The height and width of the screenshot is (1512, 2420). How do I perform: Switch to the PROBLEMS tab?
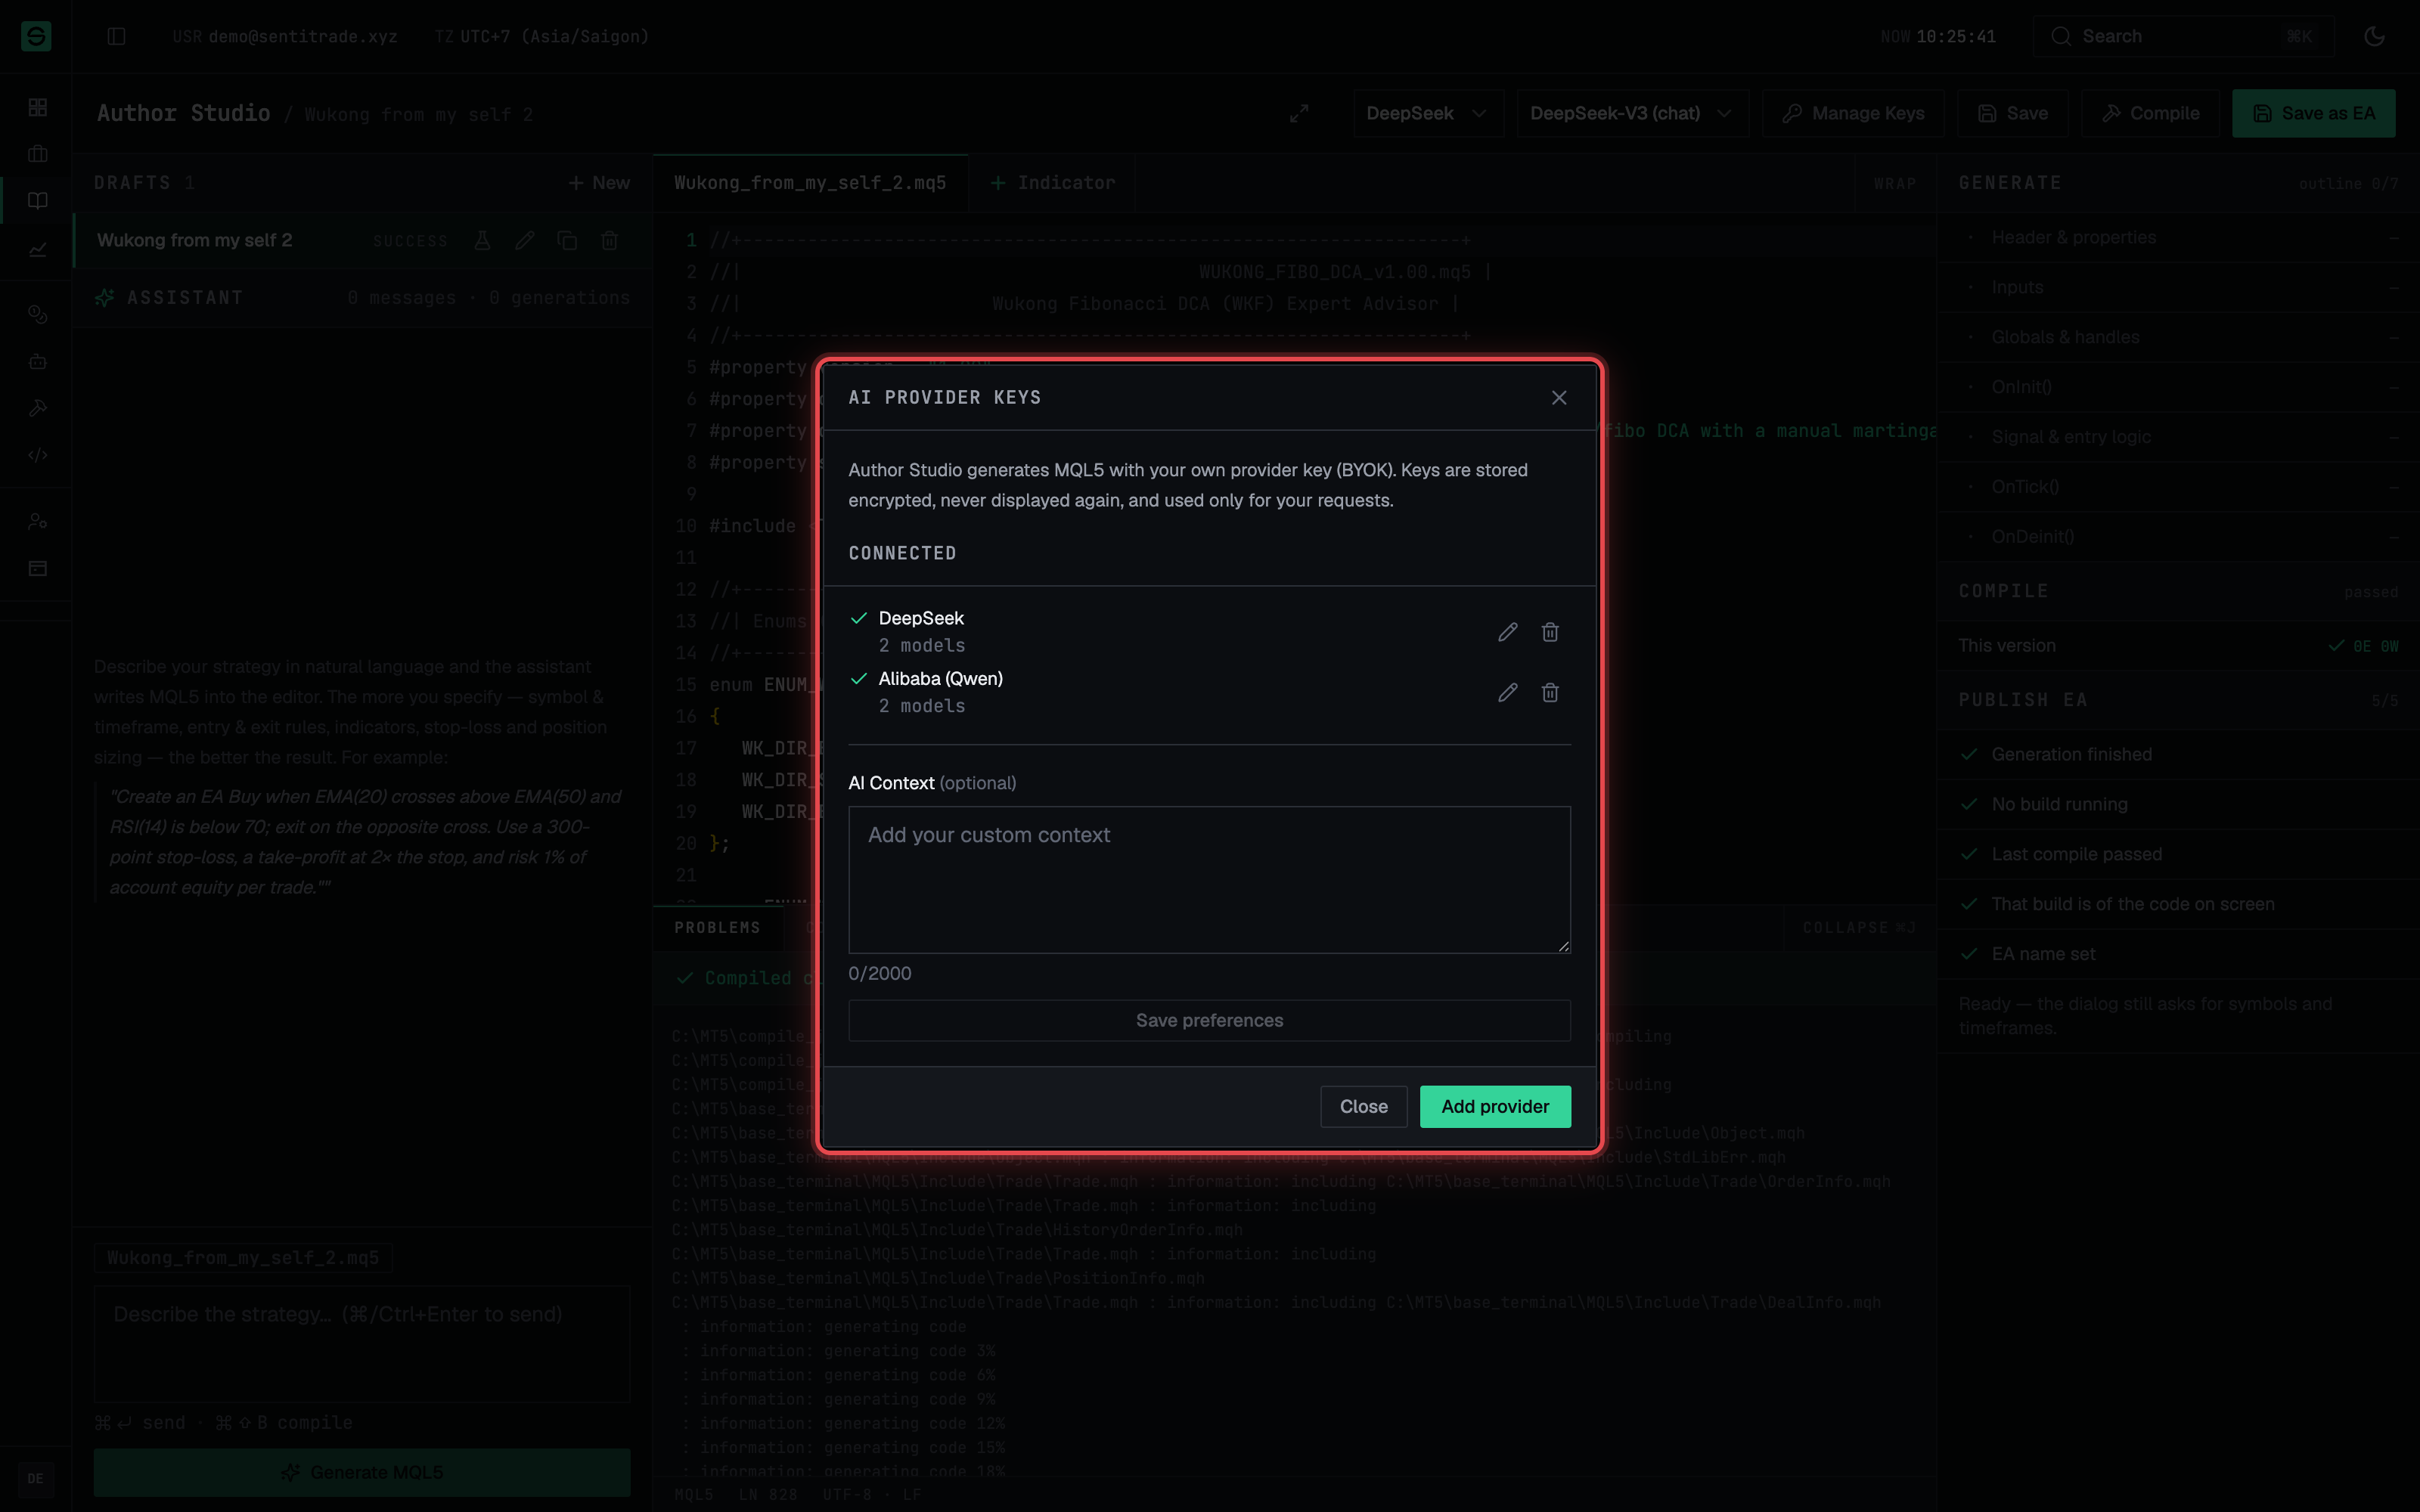[x=717, y=928]
